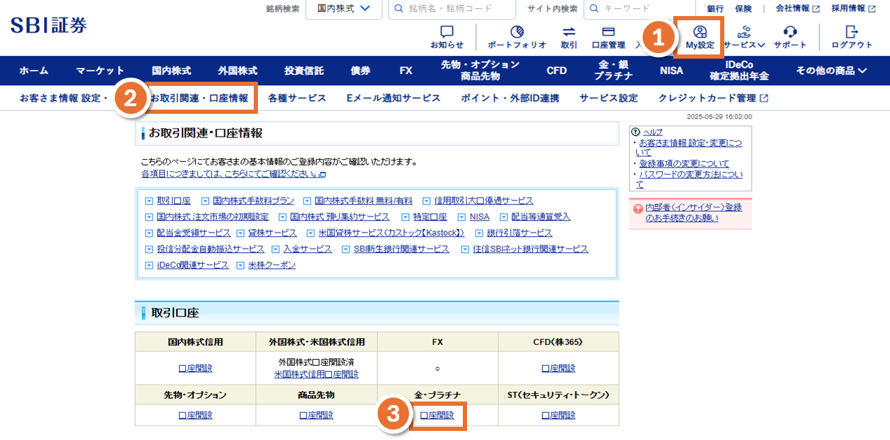The height and width of the screenshot is (440, 890).
Task: Click the 取引 trade arrows icon
Action: point(568,32)
